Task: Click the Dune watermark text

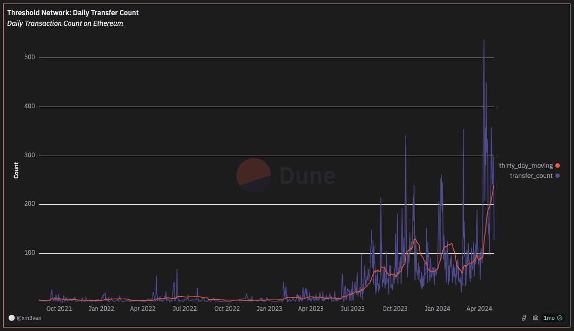Action: 307,175
